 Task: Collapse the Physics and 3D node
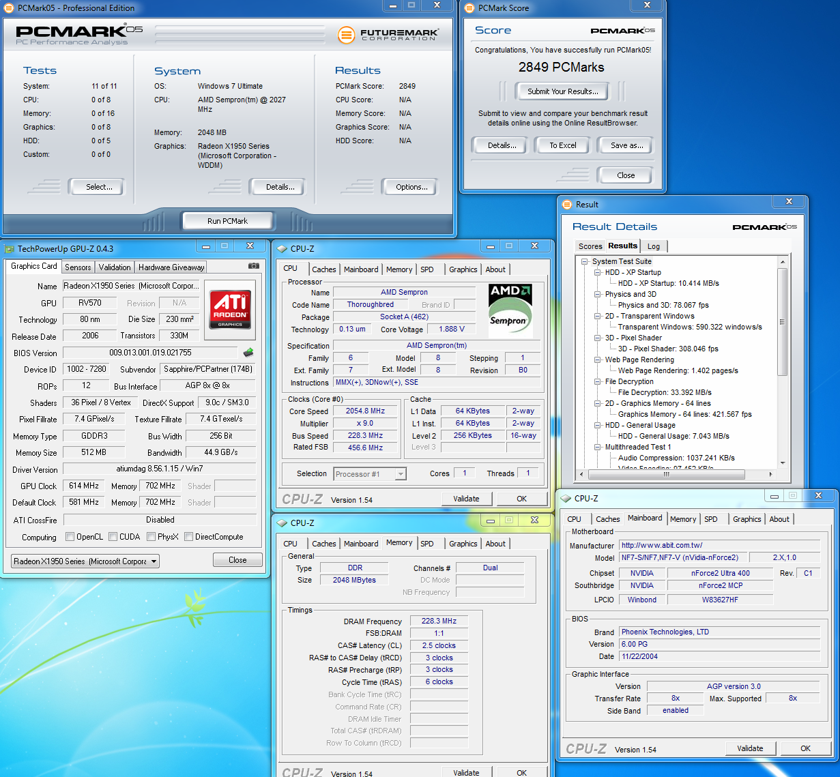[x=598, y=294]
